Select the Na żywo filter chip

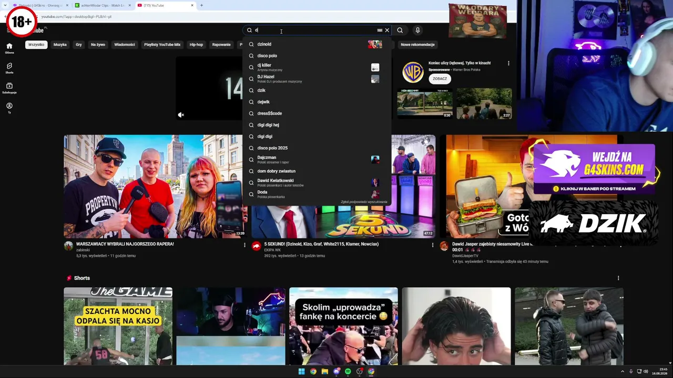98,45
